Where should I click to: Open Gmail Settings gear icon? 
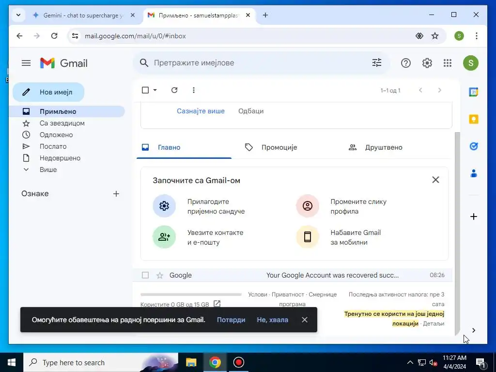coord(427,63)
